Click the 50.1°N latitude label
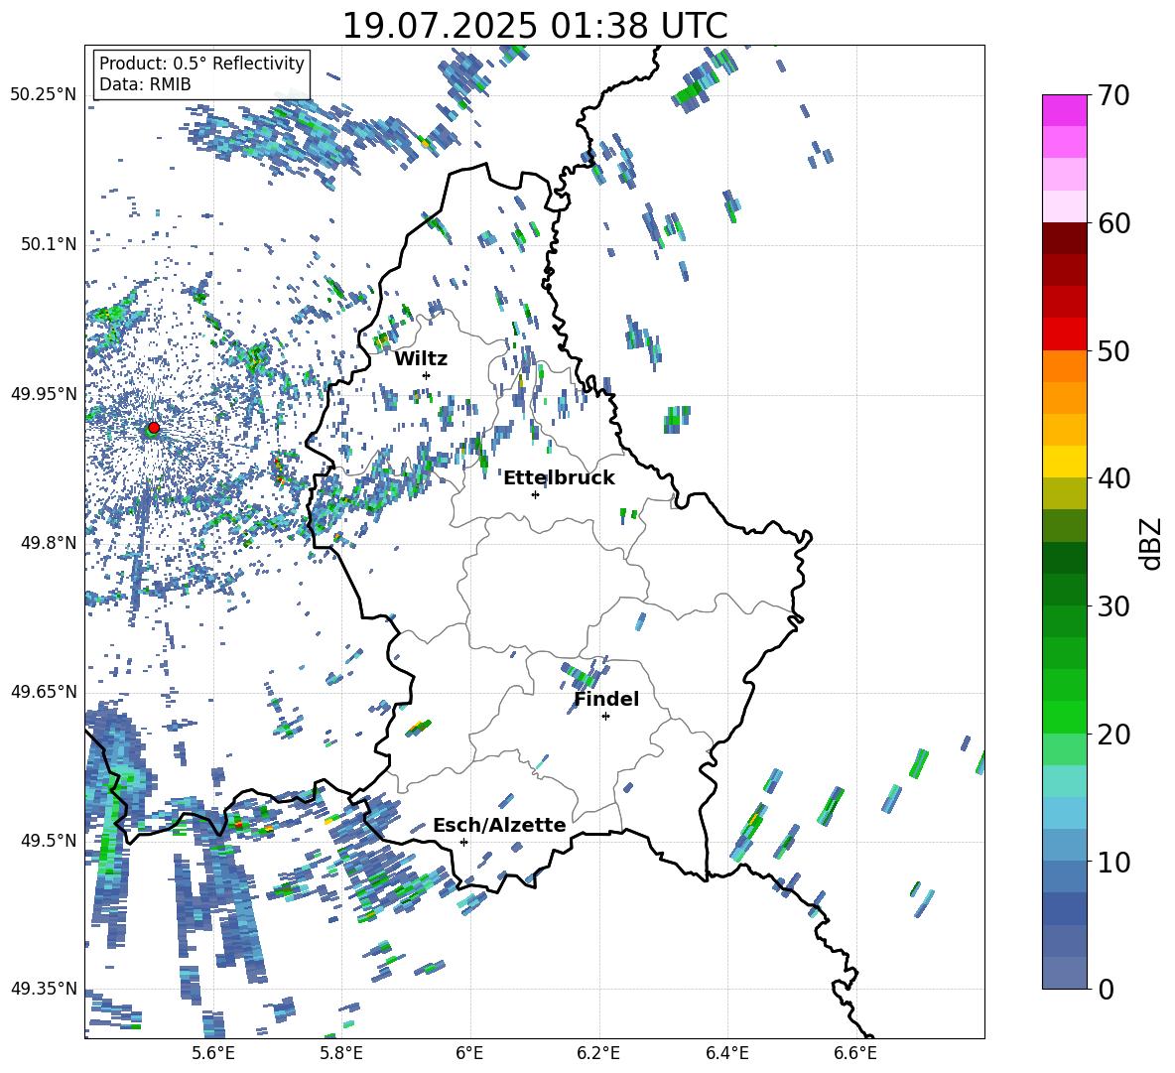Screen dimensions: 1175x1073 coord(49,244)
